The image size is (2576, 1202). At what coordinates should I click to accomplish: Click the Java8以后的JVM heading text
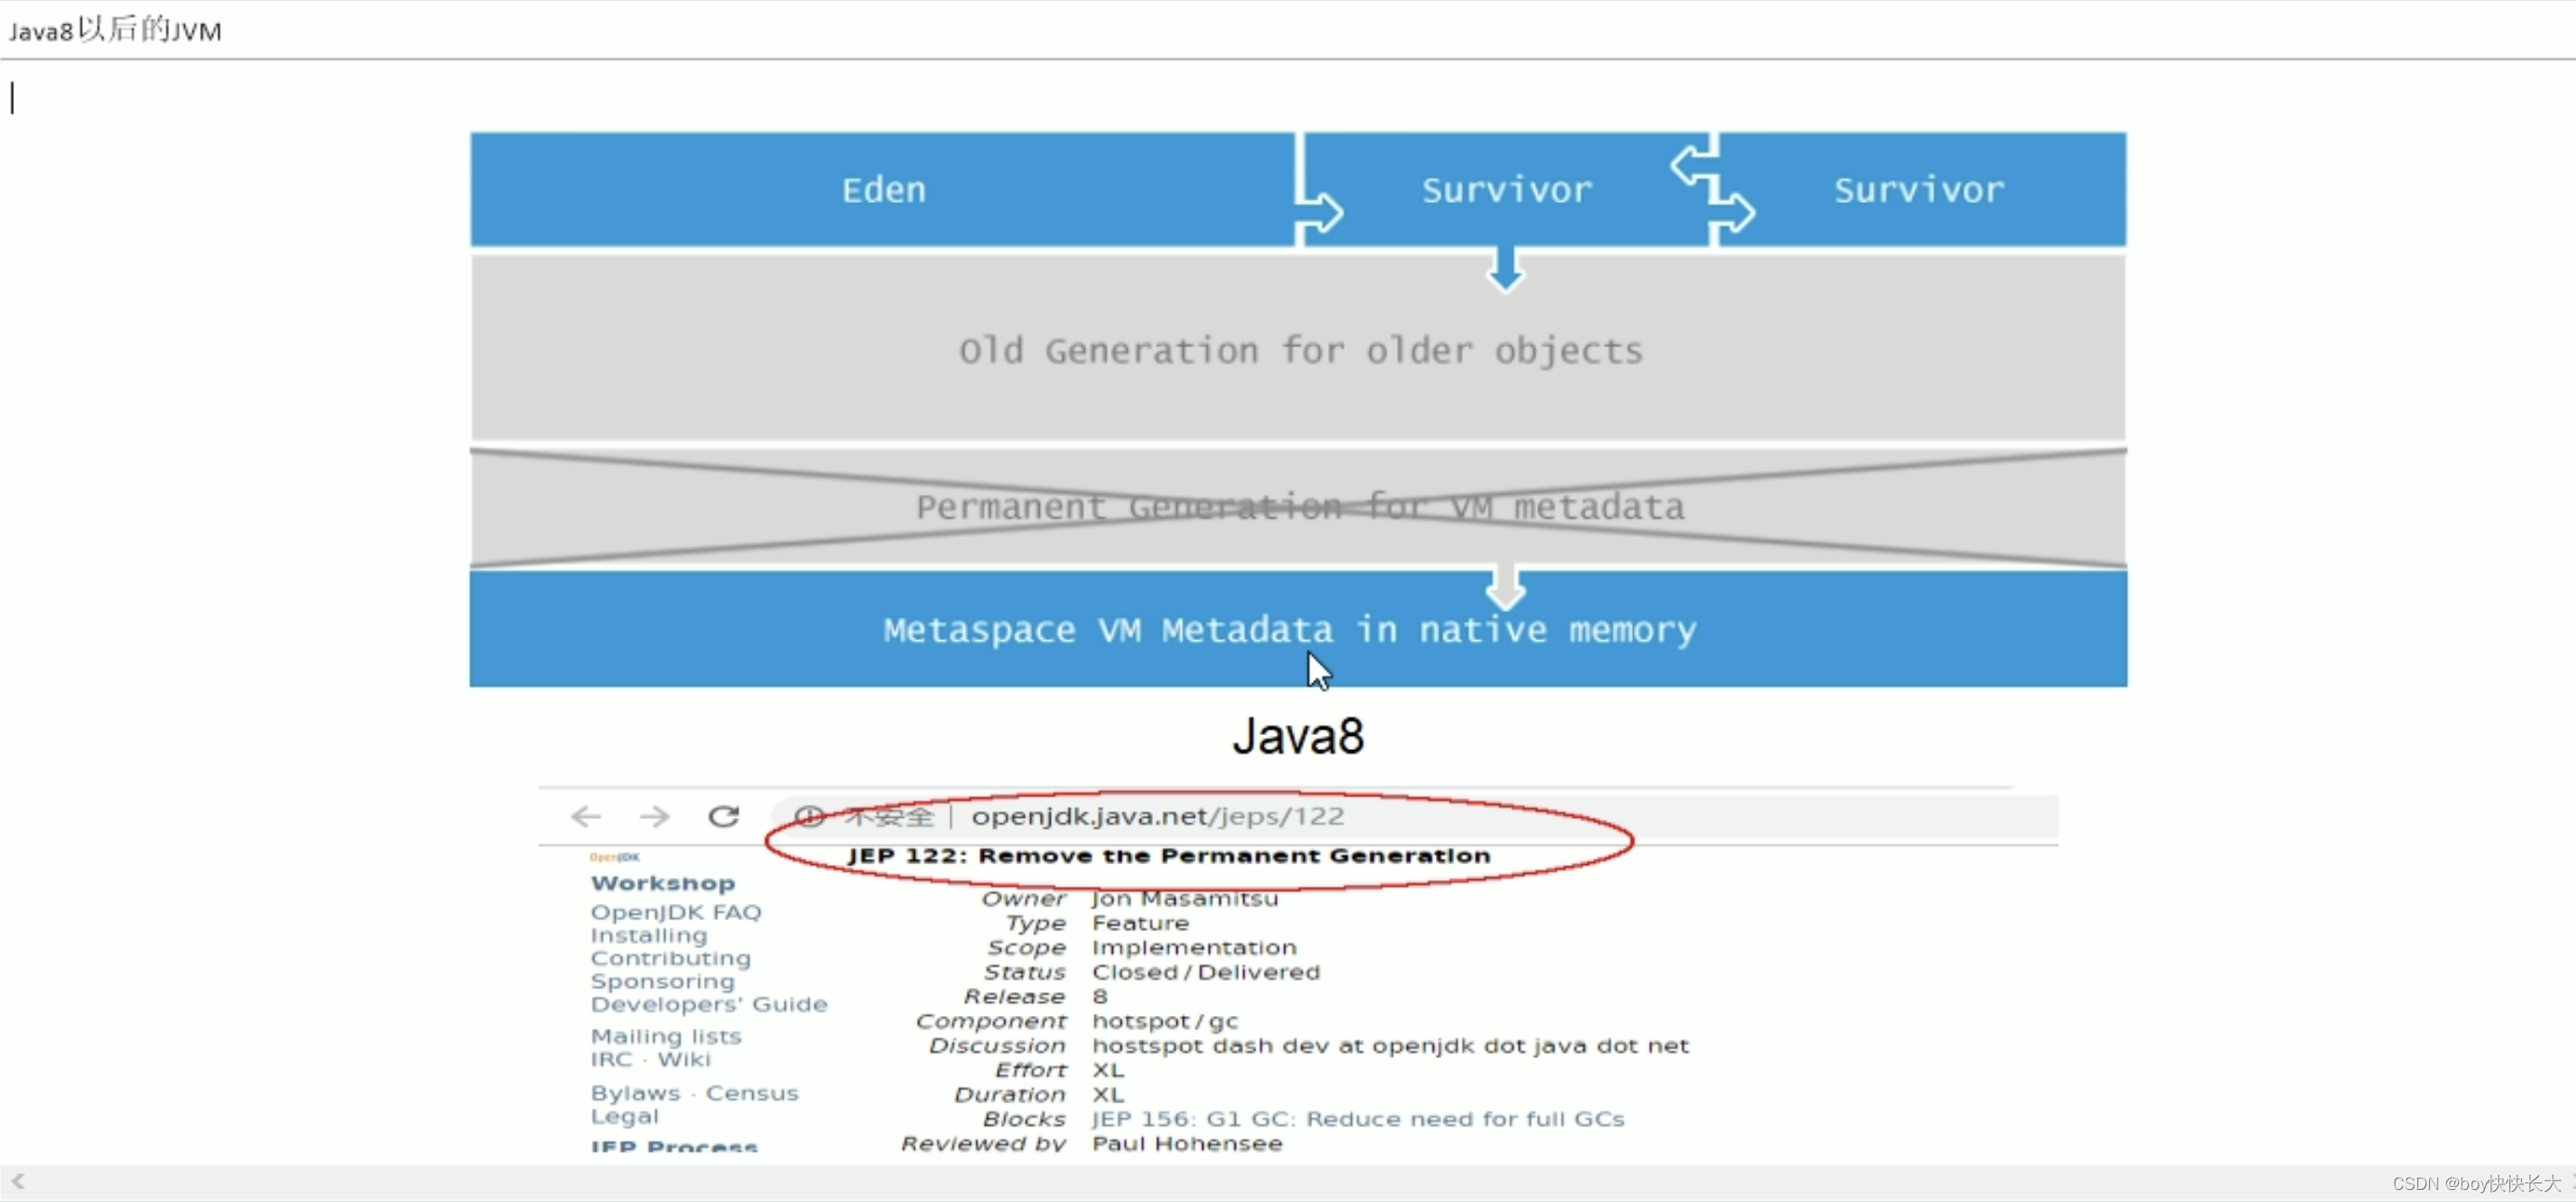point(115,30)
